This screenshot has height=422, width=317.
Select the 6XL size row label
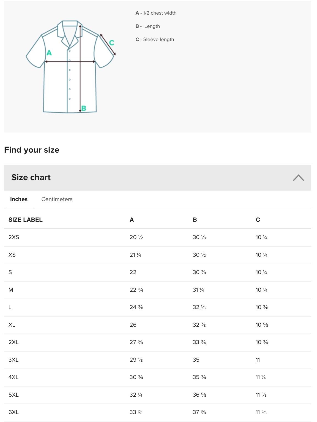[x=13, y=412]
